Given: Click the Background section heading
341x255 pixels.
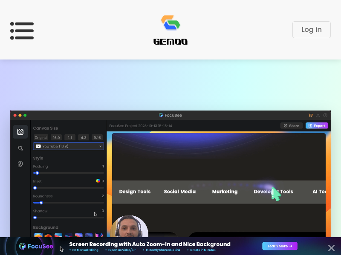Looking at the screenshot, I should point(46,227).
